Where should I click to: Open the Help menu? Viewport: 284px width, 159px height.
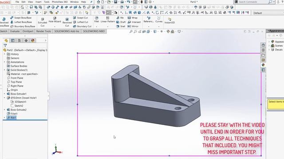[x=83, y=2]
